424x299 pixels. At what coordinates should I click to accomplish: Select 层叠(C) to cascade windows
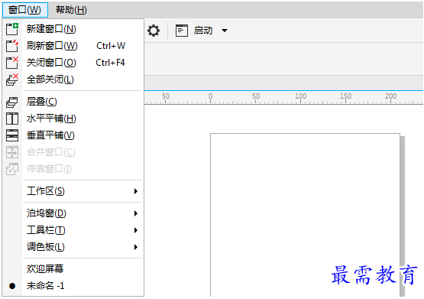[73, 102]
